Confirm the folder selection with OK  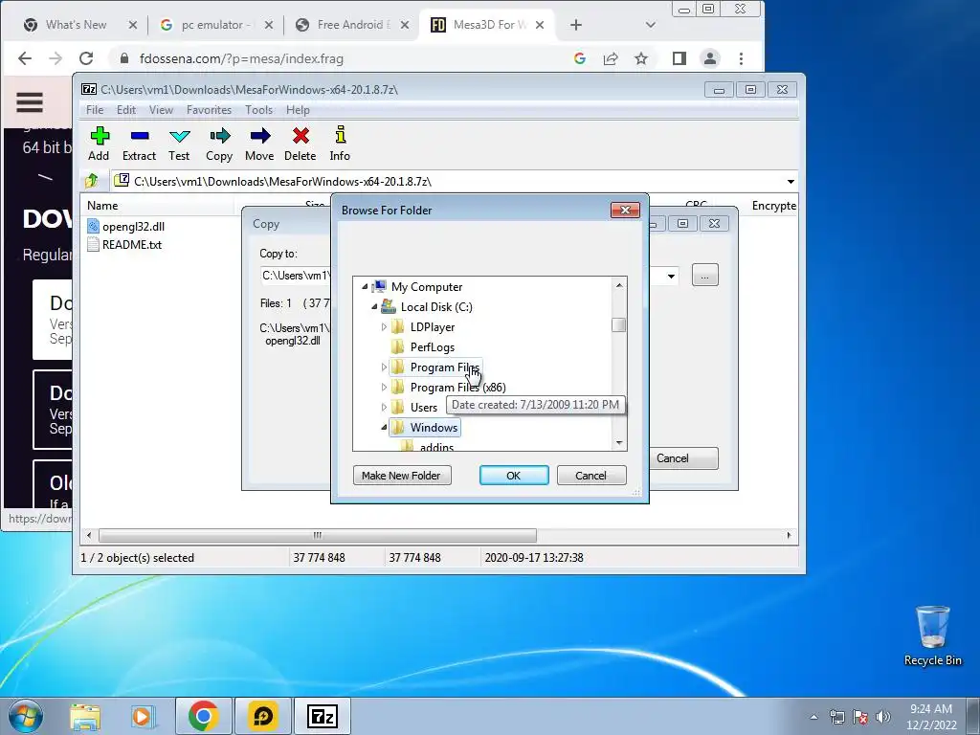tap(514, 476)
